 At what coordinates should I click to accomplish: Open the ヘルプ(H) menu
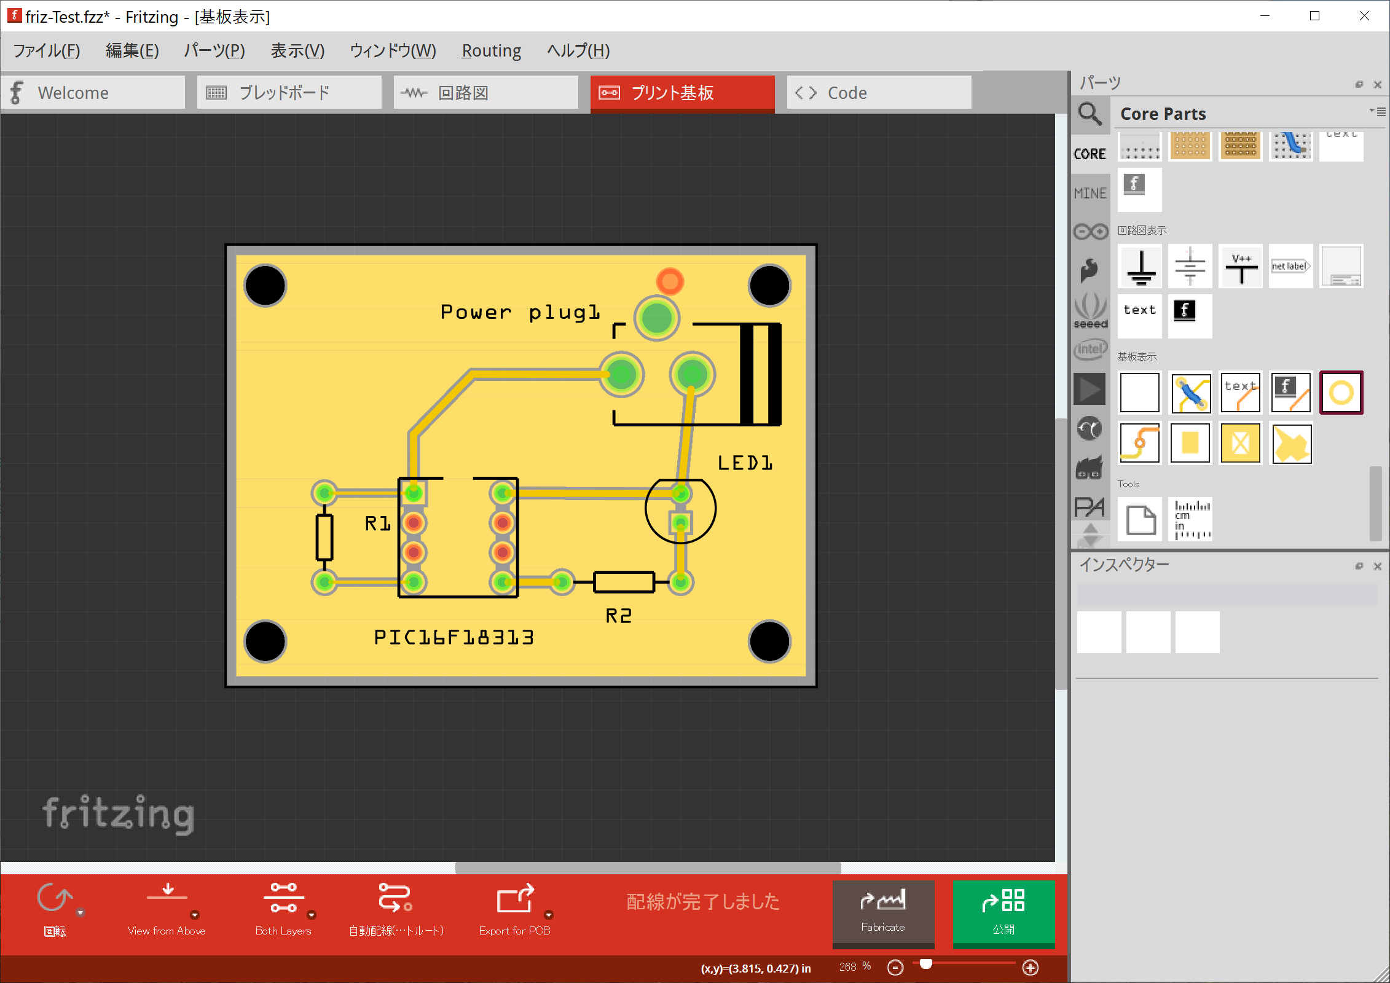[x=578, y=50]
